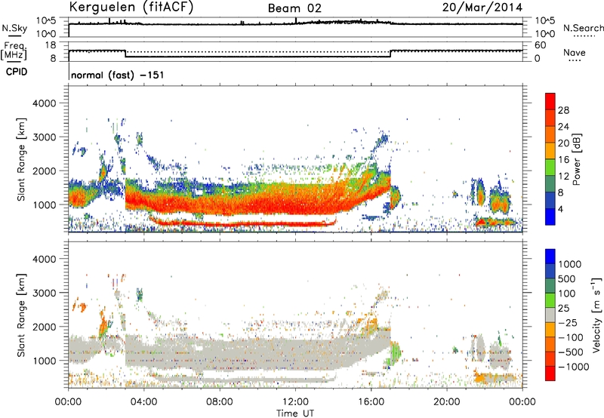
Task: Pick the red bottom segment of Velocity colorbar
Action: pyautogui.click(x=550, y=373)
